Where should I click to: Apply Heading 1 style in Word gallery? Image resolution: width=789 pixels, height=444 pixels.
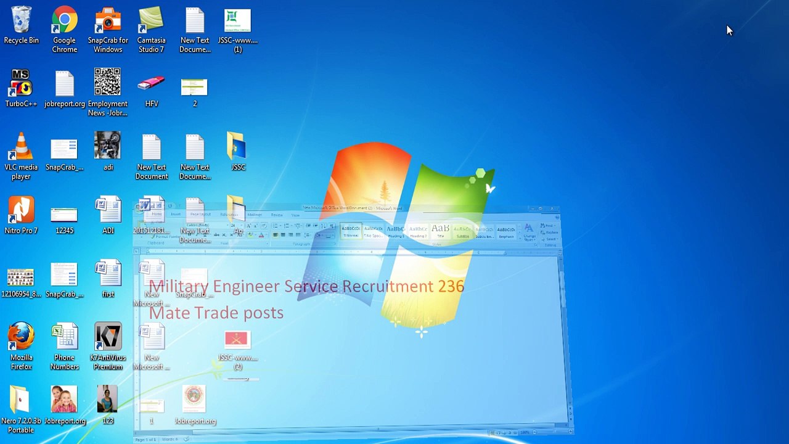click(395, 231)
